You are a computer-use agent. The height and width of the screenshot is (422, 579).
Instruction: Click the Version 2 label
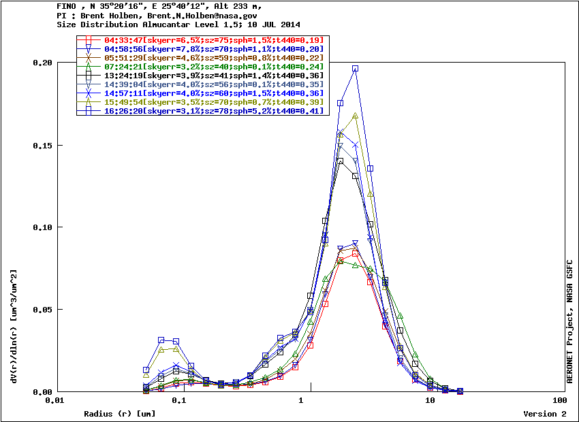pos(544,414)
